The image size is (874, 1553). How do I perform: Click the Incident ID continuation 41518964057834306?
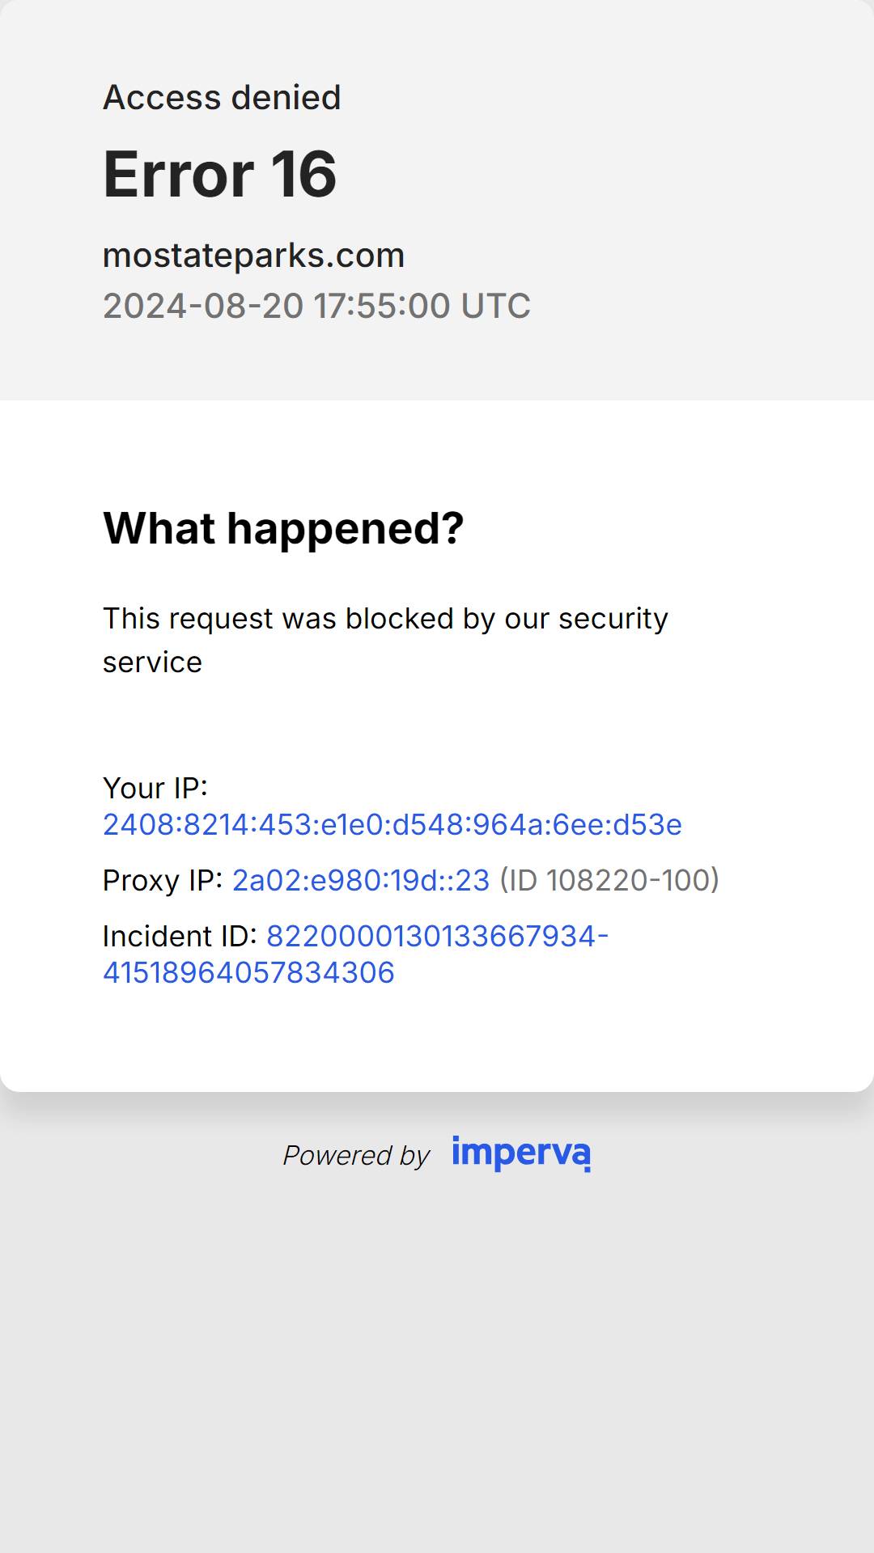pyautogui.click(x=248, y=972)
